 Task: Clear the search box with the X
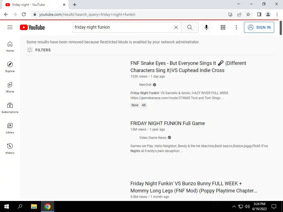[x=176, y=27]
